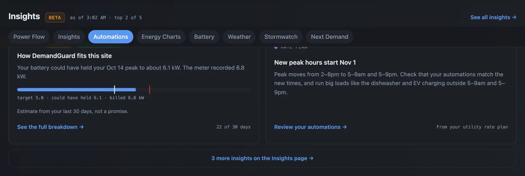Switch to the Insights tab
Viewport: 525px width, 176px height.
(69, 37)
